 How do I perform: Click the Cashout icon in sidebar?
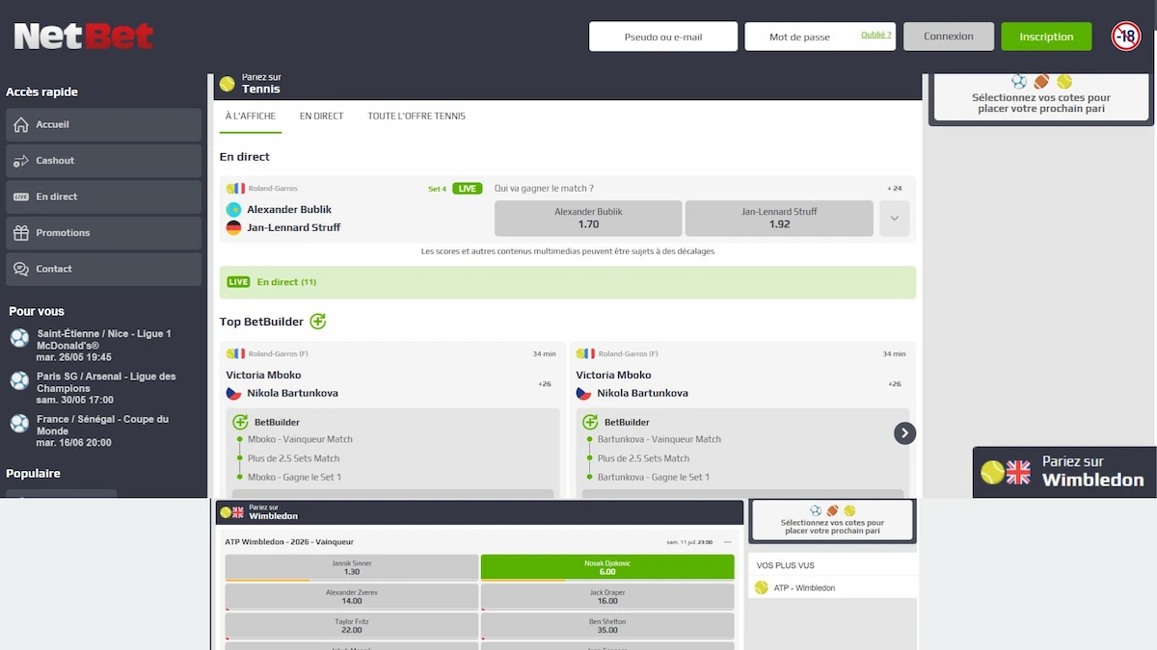21,161
